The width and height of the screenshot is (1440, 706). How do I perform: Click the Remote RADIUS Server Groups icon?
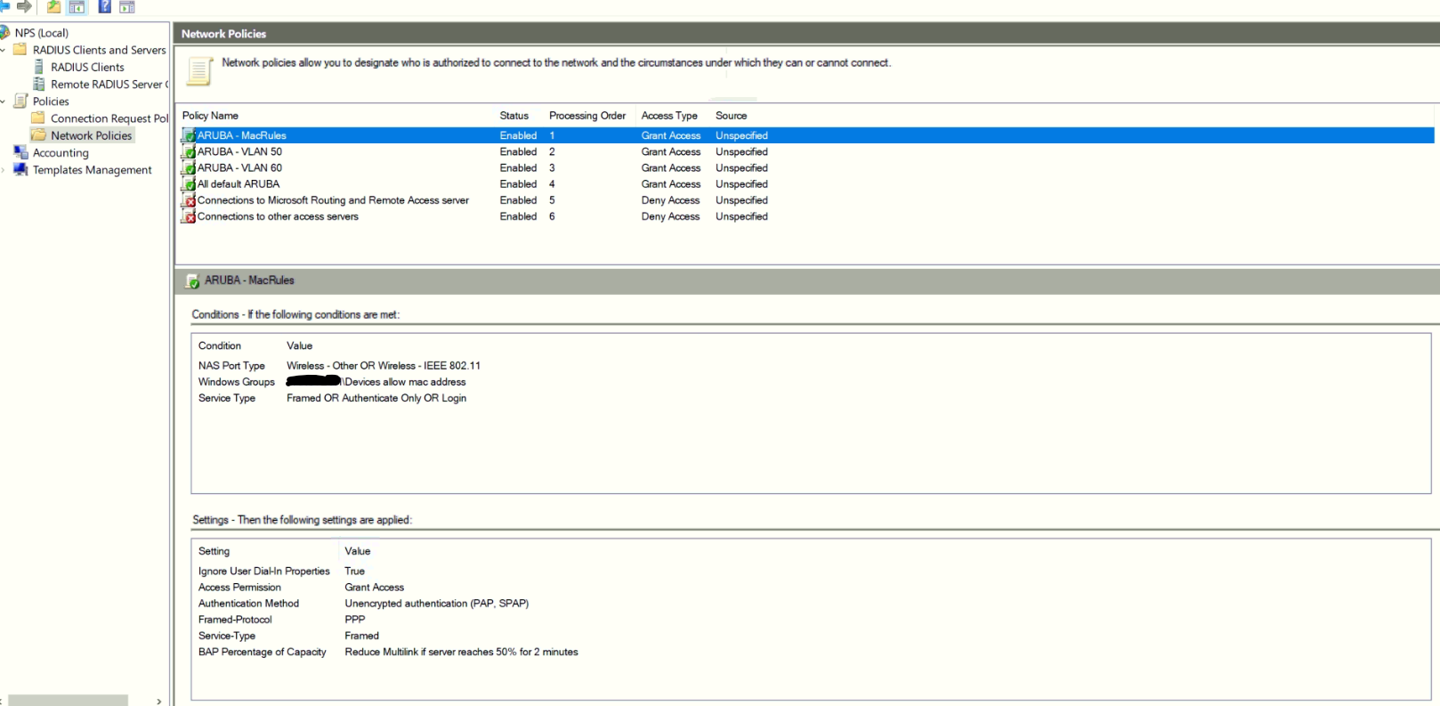click(x=39, y=84)
